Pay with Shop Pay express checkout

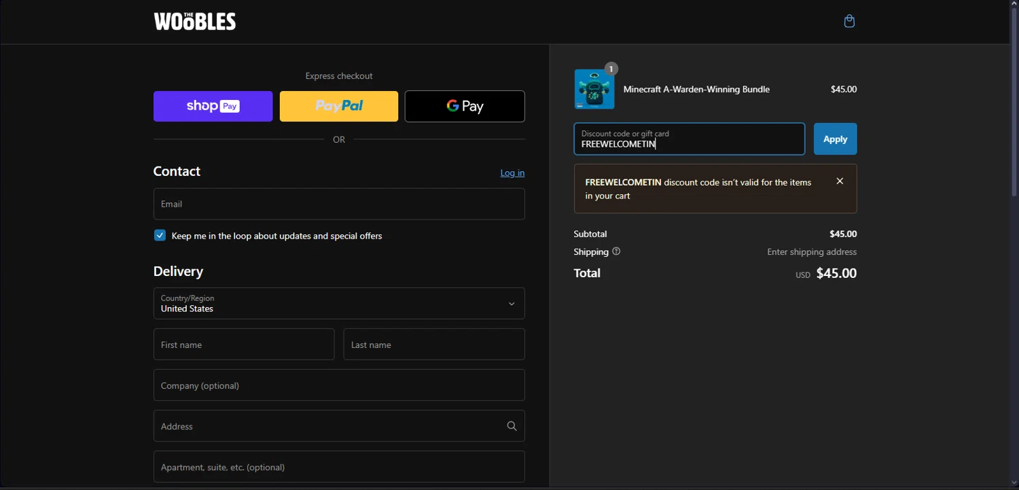coord(213,106)
